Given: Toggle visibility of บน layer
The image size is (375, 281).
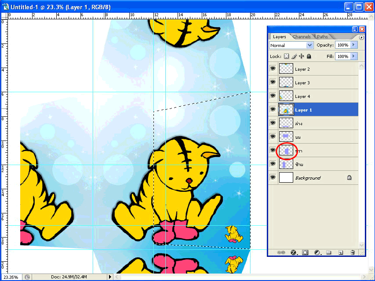Looking at the screenshot, I should (273, 137).
